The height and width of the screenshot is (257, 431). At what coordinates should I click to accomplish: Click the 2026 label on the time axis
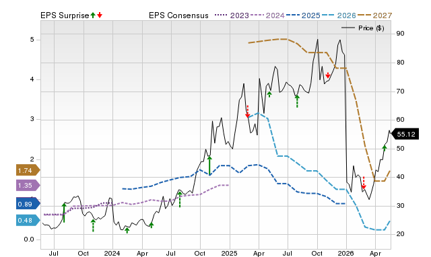pos(346,253)
